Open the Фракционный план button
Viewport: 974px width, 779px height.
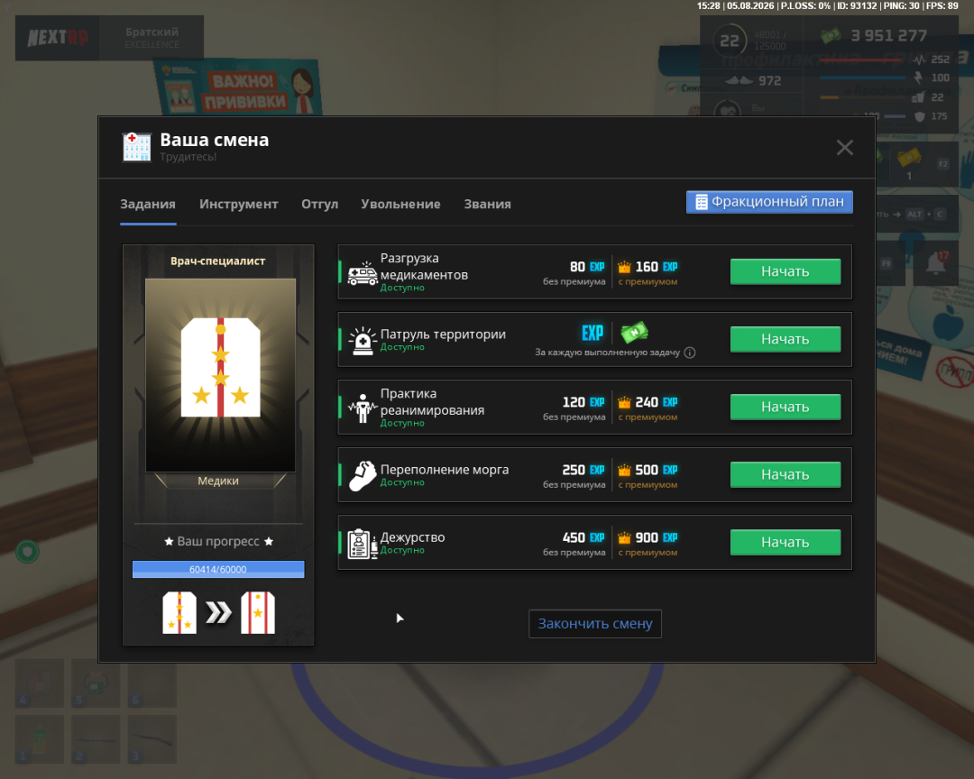769,202
